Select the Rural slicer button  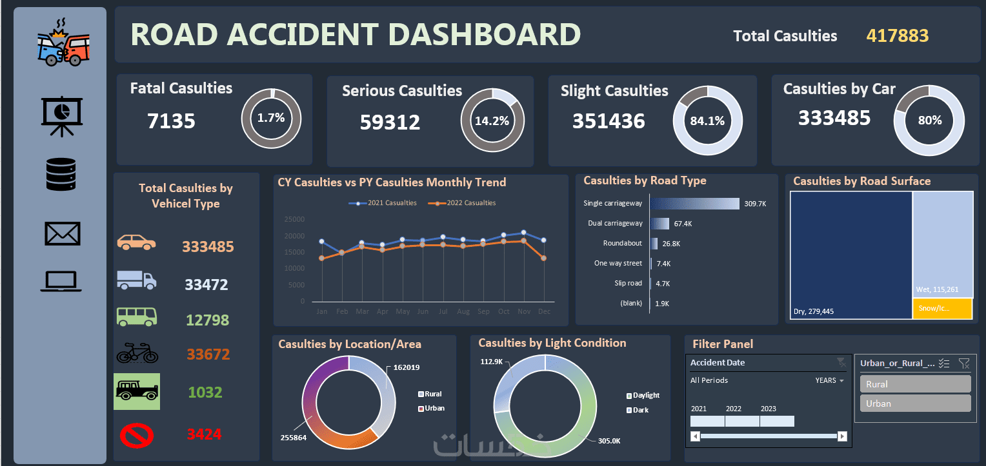point(915,384)
